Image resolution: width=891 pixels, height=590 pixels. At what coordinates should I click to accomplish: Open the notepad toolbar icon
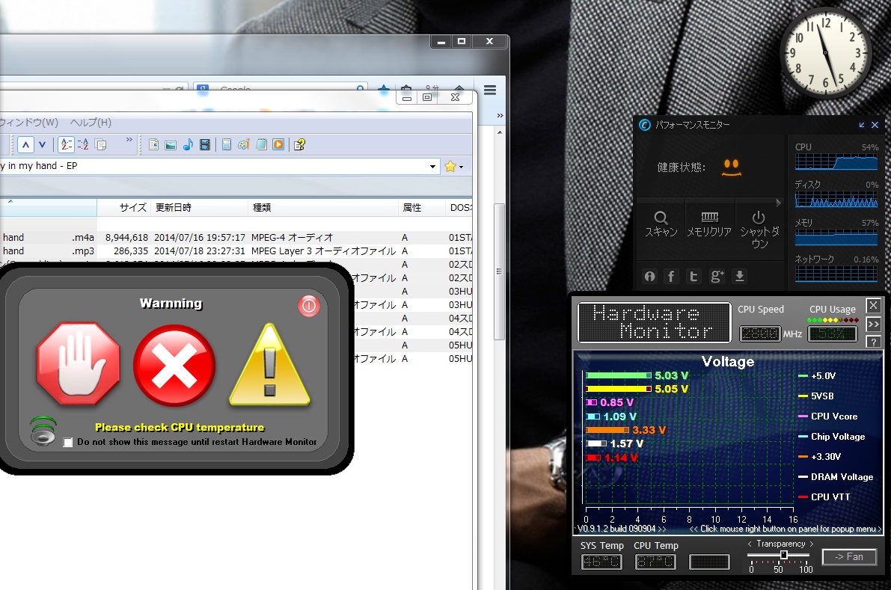coord(261,145)
